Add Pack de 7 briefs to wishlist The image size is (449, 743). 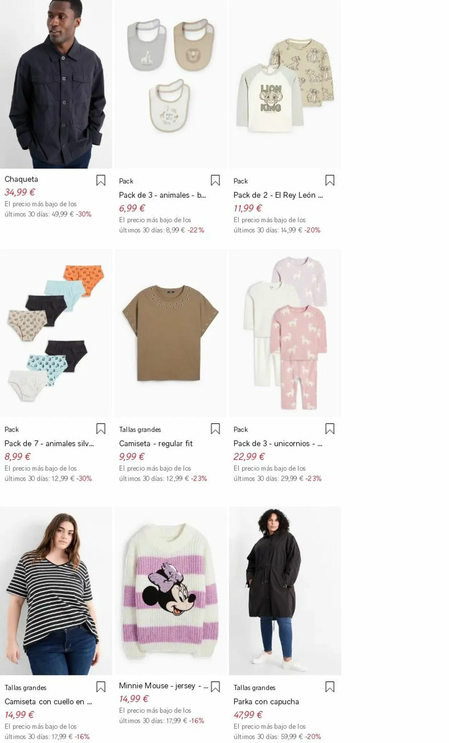(101, 429)
